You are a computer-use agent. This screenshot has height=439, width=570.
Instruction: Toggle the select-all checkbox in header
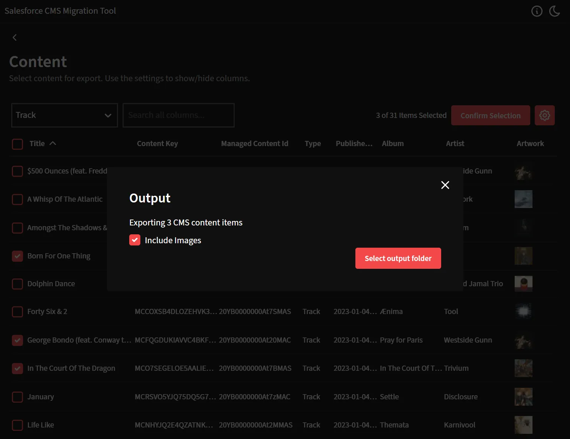tap(17, 144)
